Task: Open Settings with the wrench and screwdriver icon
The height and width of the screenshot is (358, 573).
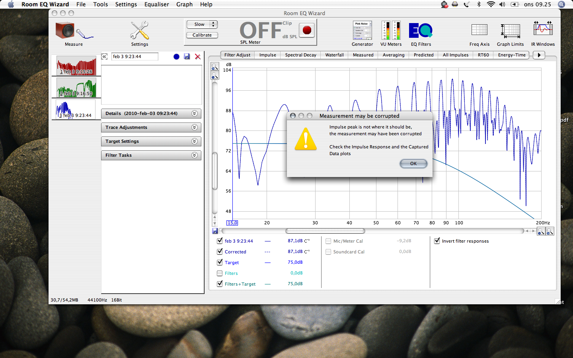Action: coord(140,31)
